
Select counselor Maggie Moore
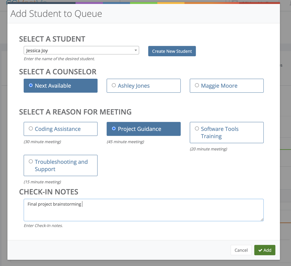[x=226, y=86]
